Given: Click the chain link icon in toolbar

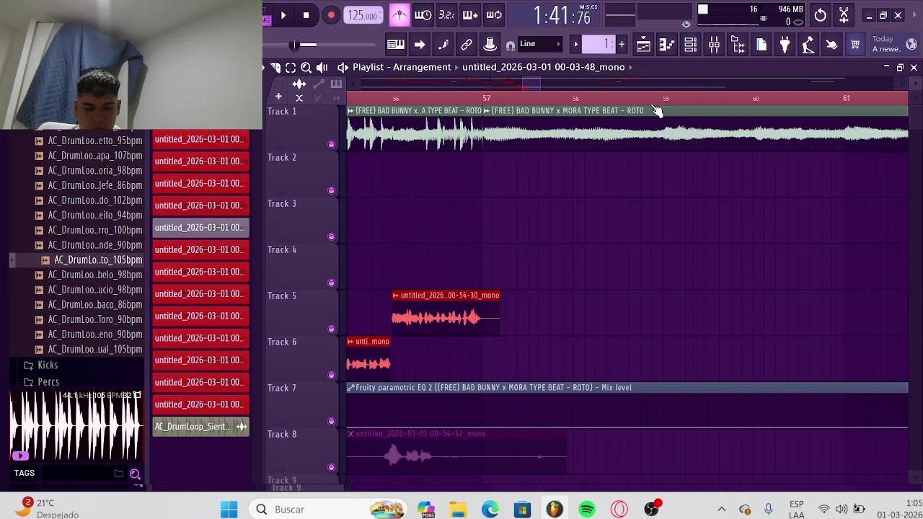Looking at the screenshot, I should point(467,45).
